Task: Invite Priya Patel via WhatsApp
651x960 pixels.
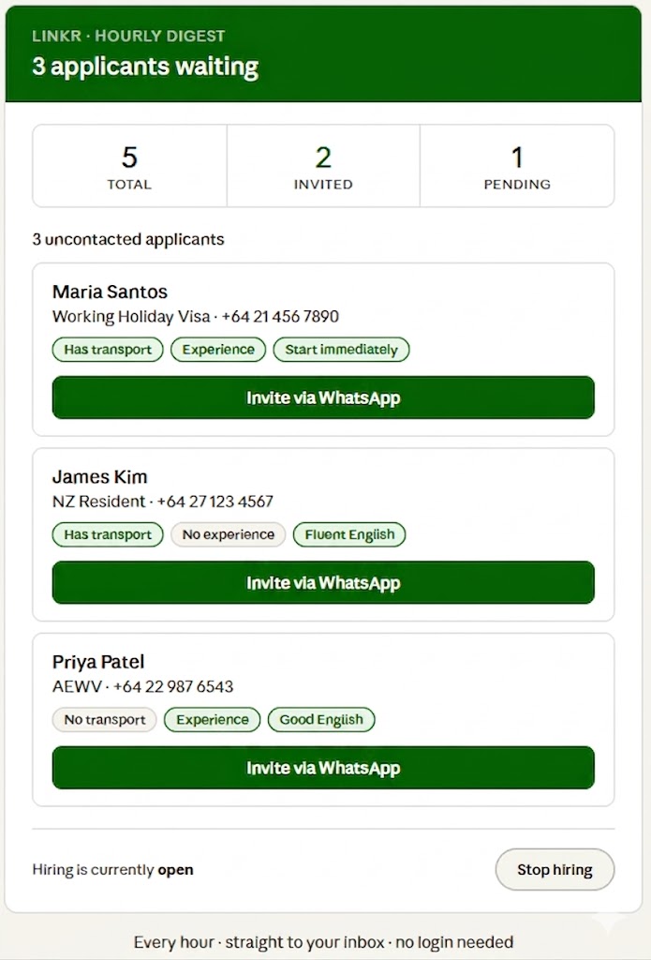Action: point(323,768)
